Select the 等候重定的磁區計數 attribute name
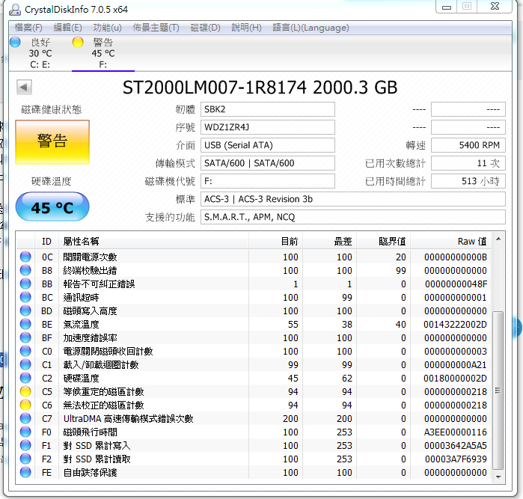Viewport: 523px width, 499px height. pyautogui.click(x=103, y=392)
